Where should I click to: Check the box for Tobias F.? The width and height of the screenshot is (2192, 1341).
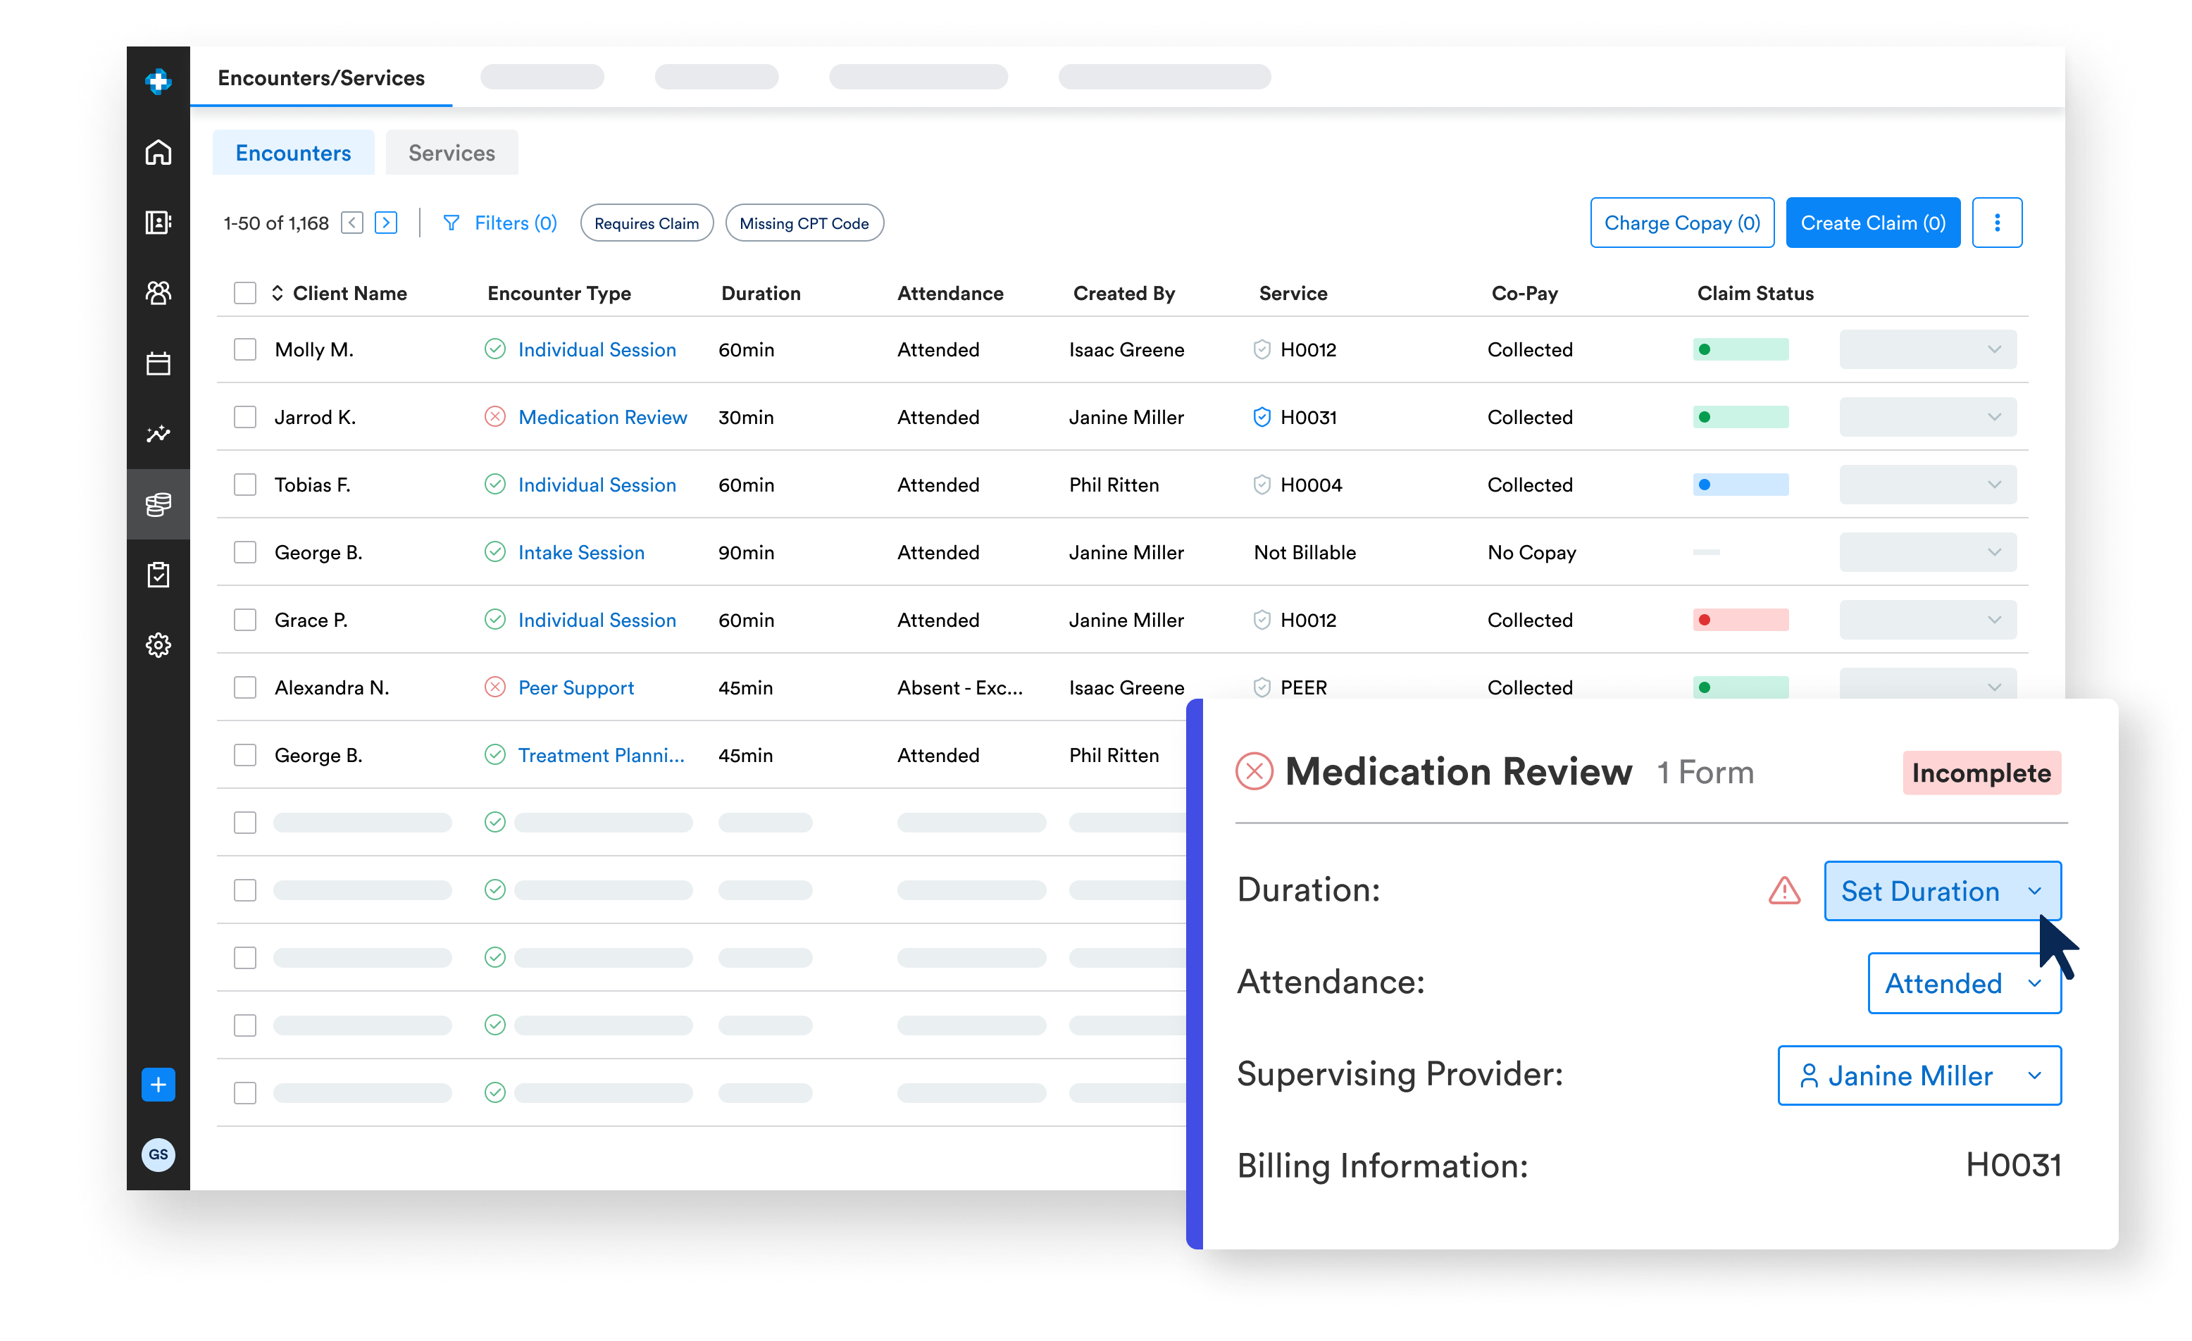tap(244, 485)
